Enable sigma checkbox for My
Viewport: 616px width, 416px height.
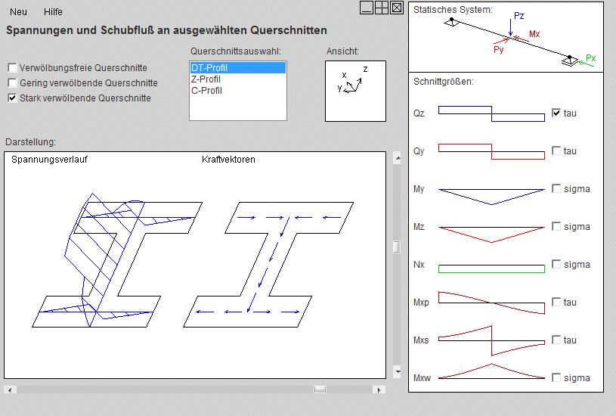557,189
